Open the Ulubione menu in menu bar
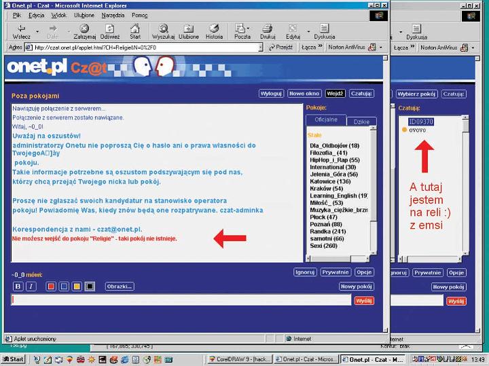This screenshot has width=489, height=366. tap(84, 15)
